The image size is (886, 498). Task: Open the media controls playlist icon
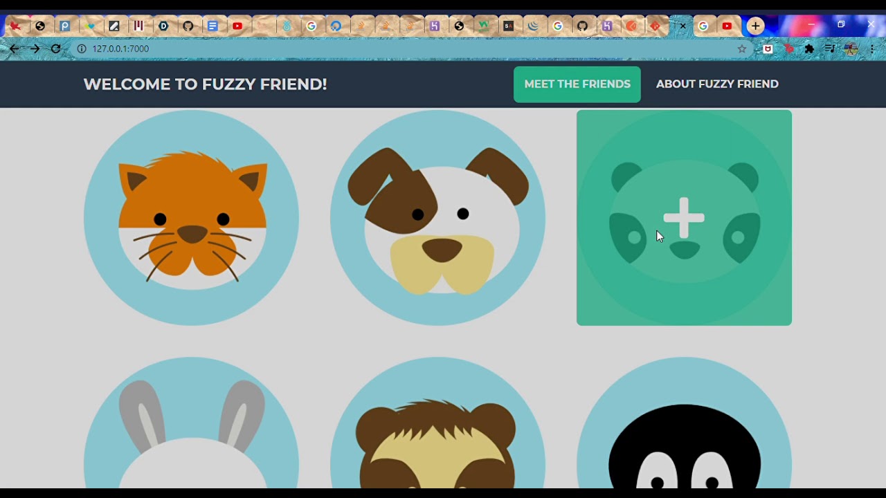click(x=830, y=49)
